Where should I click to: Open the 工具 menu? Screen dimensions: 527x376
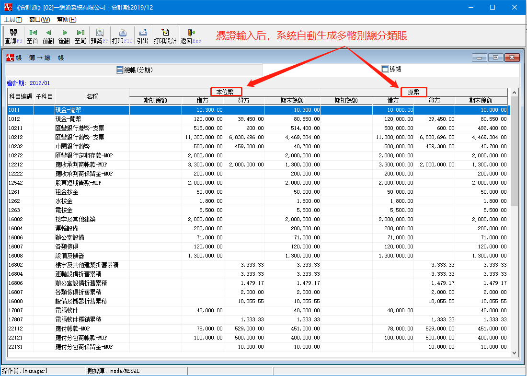pyautogui.click(x=12, y=19)
